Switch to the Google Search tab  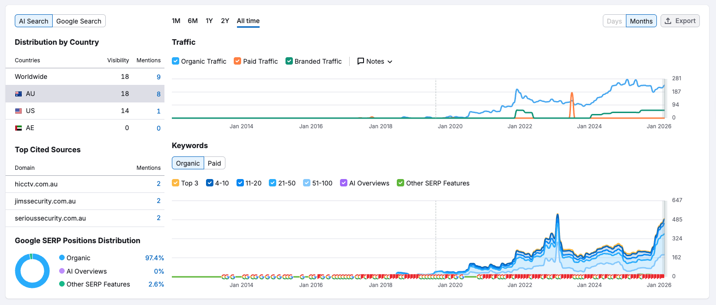(x=79, y=21)
